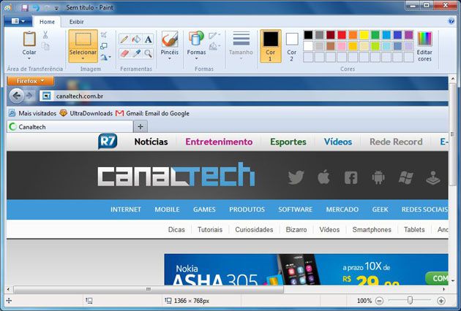Select the Fill bucket tool
461x311 pixels.
coord(136,39)
